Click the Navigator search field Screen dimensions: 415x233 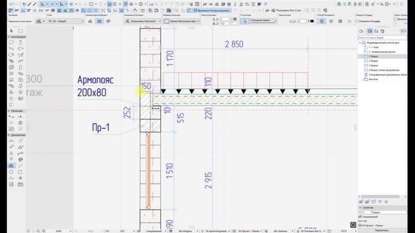tap(382, 38)
